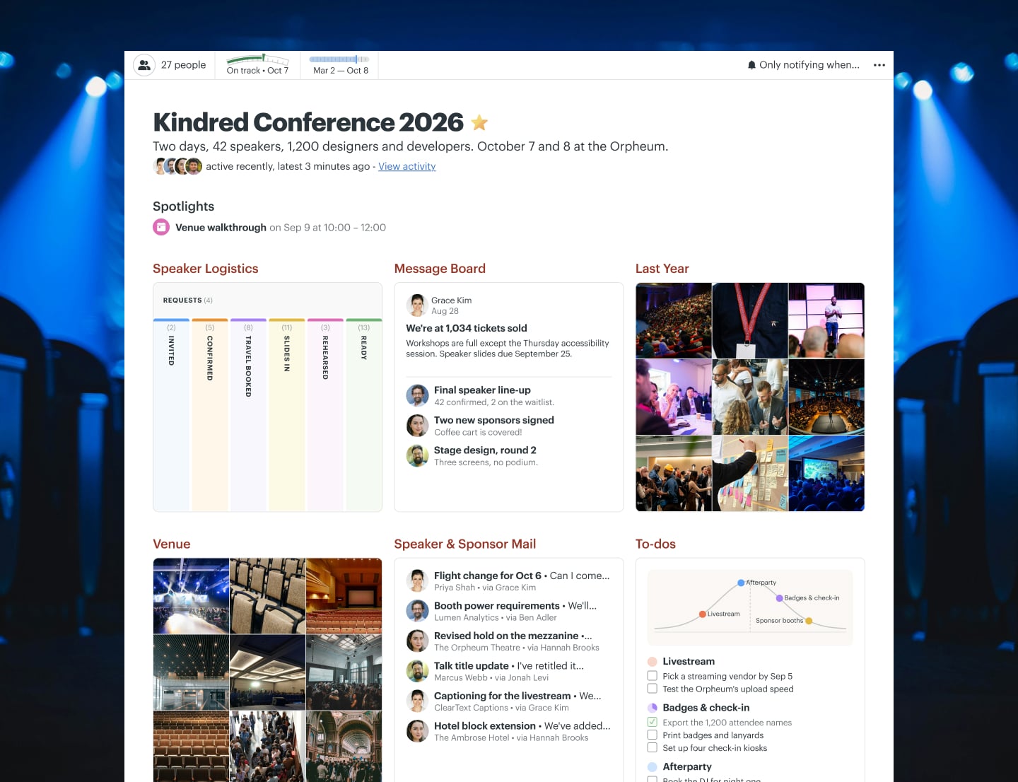Open the Last Year section heading
Screen dimensions: 1018x782
(x=662, y=269)
